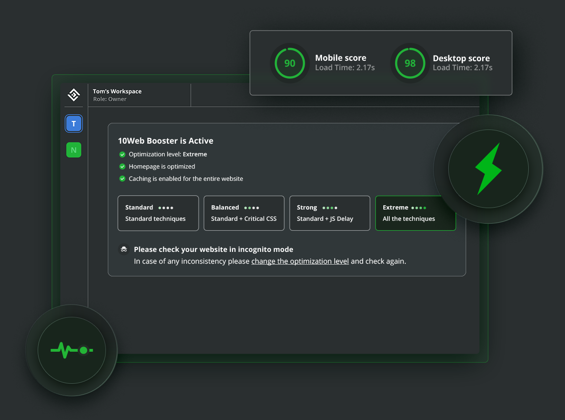Click the Optimization level: Extreme text
The width and height of the screenshot is (565, 420).
click(168, 154)
